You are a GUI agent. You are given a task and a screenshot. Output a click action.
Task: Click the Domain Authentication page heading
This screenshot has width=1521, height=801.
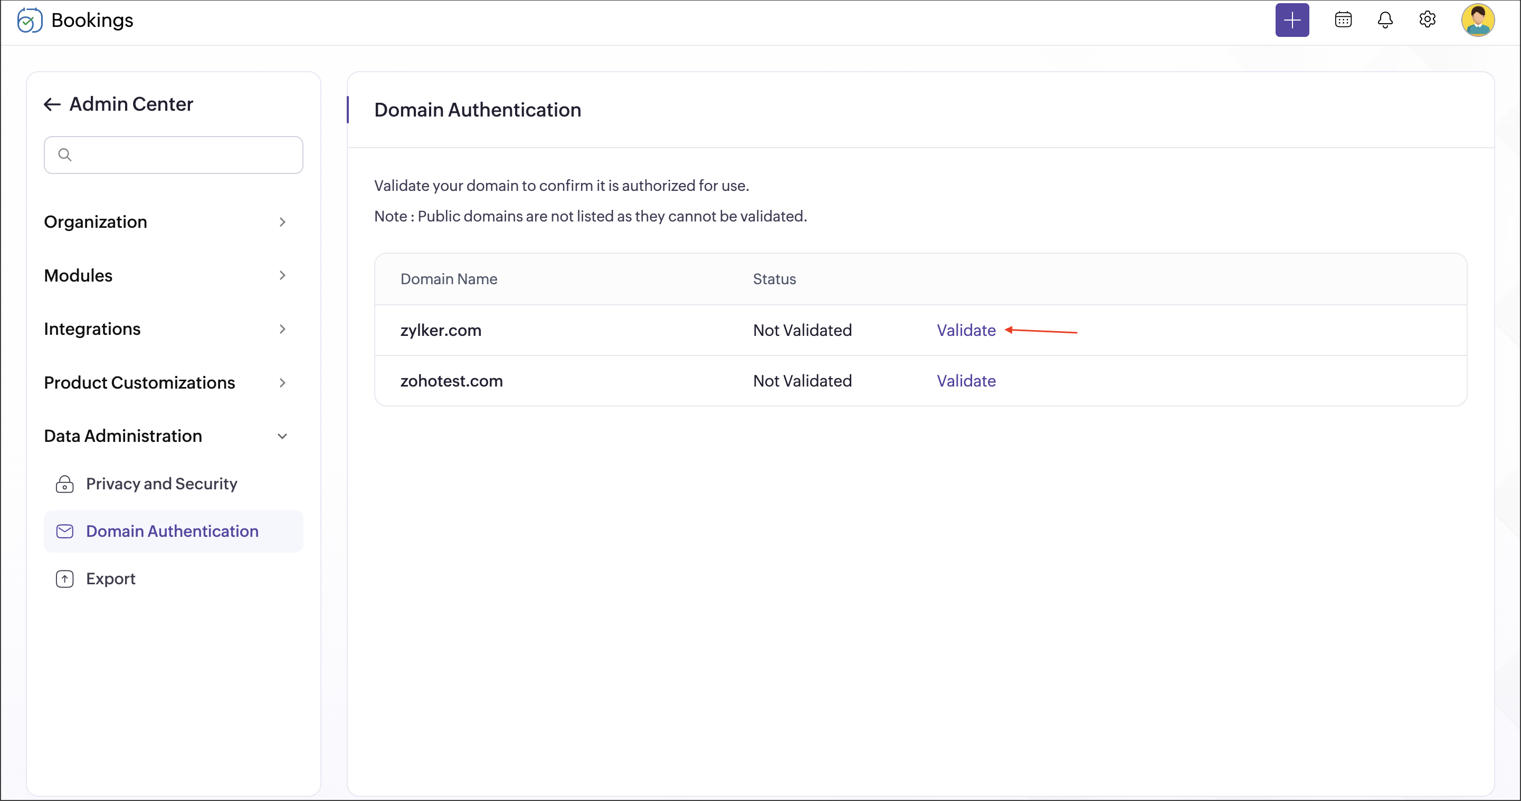pyautogui.click(x=478, y=110)
